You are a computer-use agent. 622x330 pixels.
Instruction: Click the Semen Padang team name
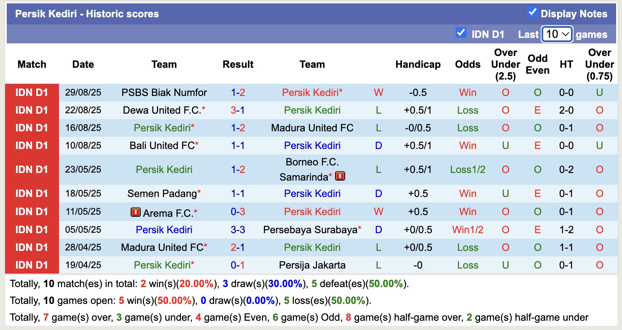(x=161, y=194)
